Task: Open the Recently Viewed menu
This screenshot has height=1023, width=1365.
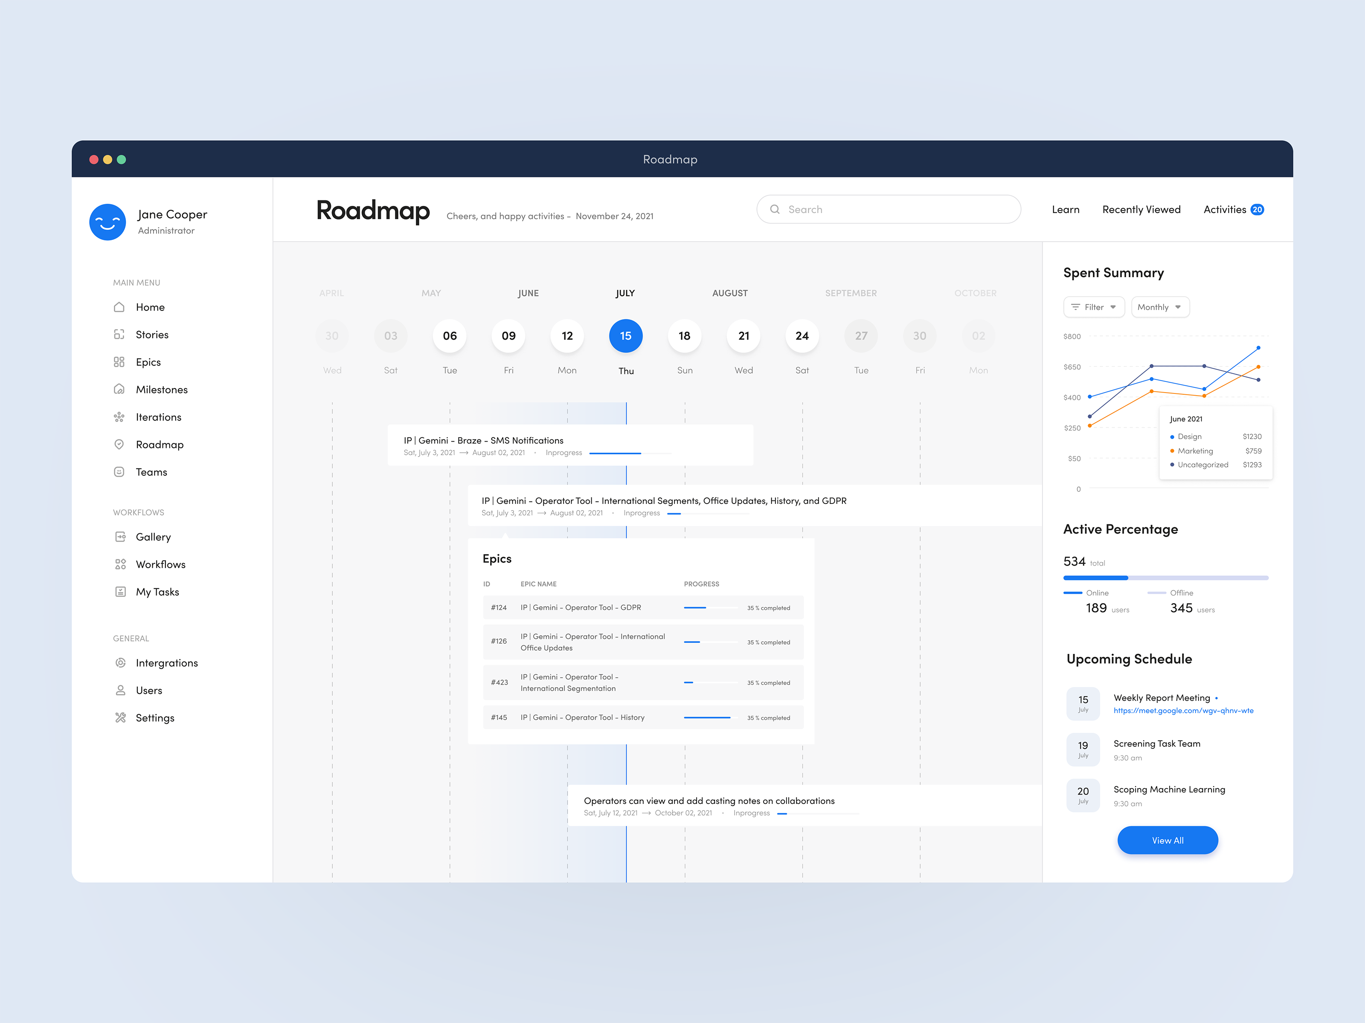Action: pos(1141,210)
